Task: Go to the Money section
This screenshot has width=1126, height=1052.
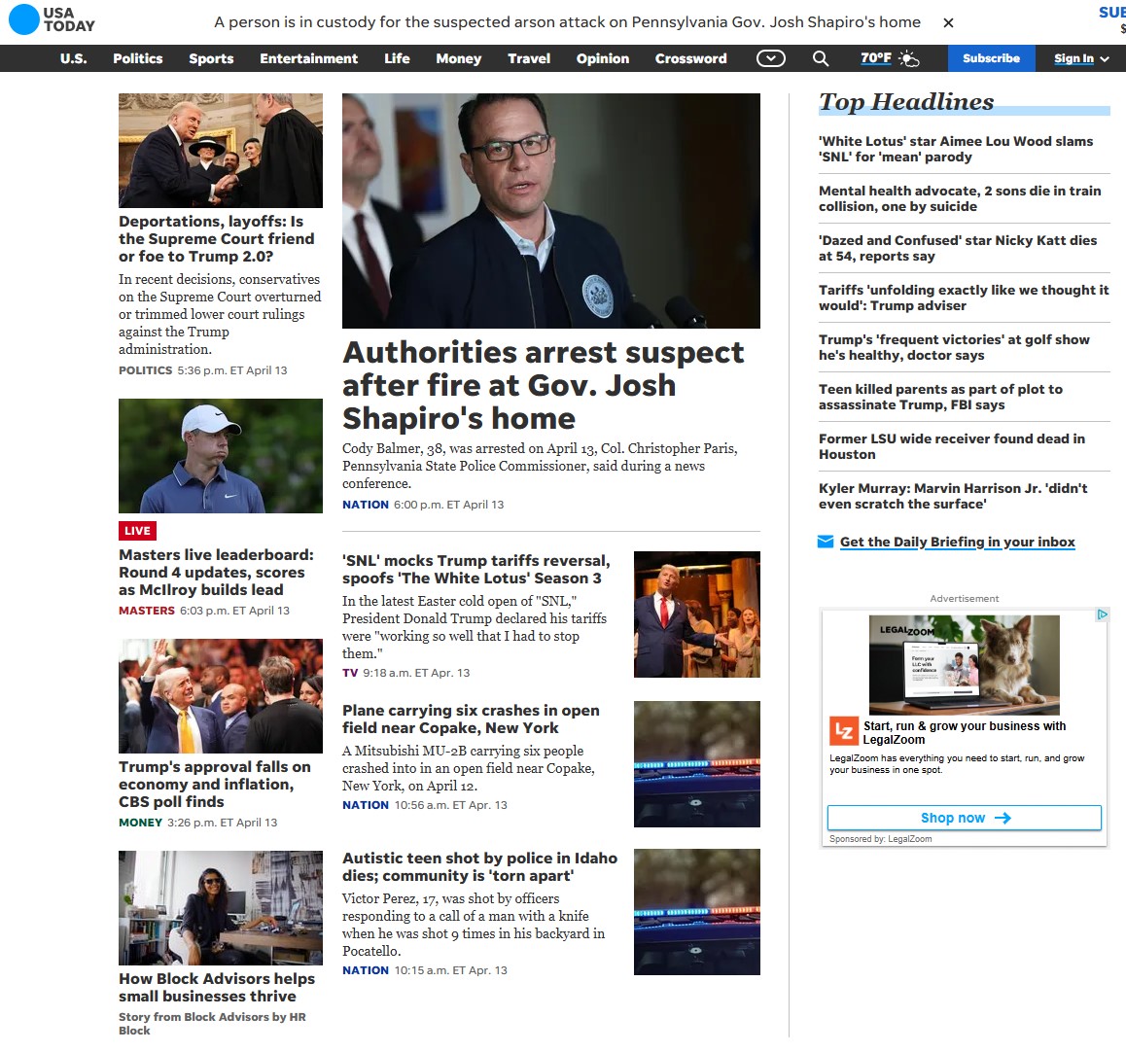Action: [x=459, y=58]
